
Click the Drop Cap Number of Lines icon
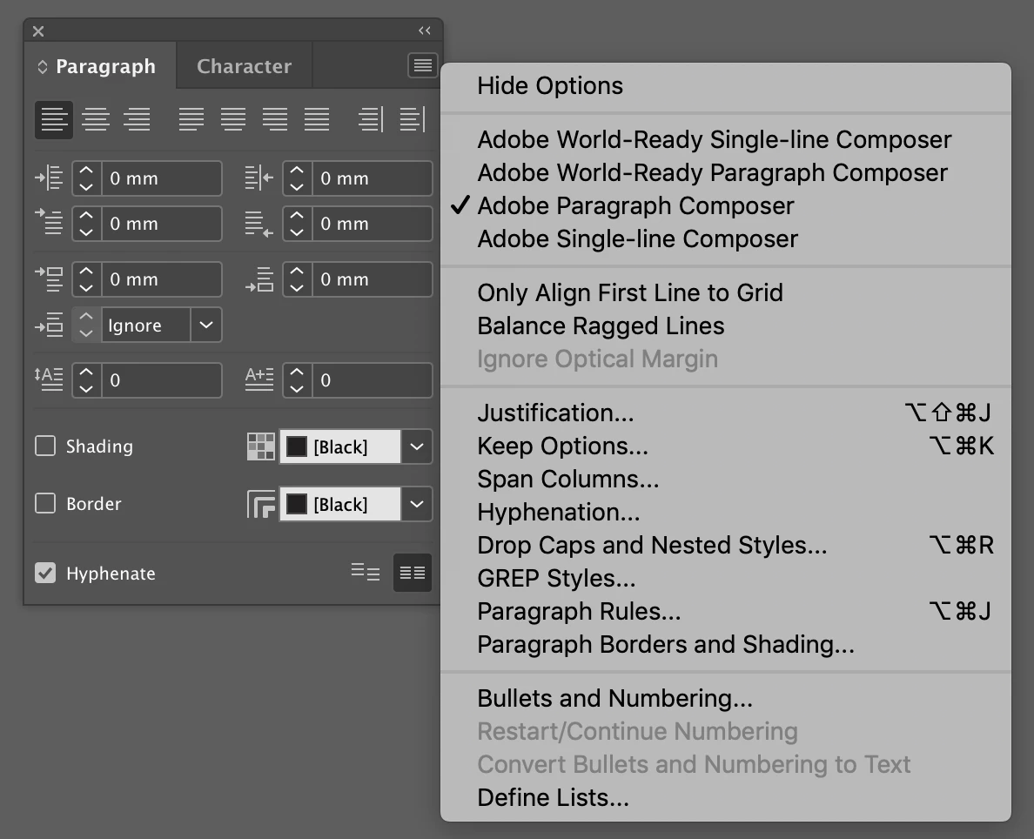pos(49,379)
